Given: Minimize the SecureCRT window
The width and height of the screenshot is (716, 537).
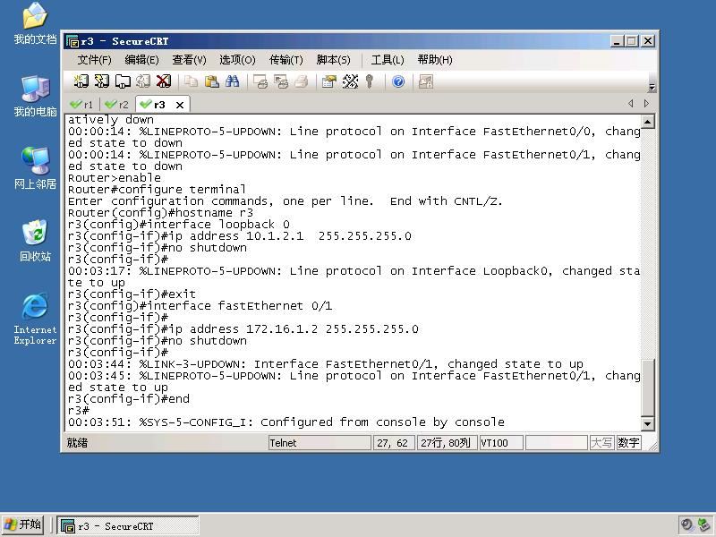Looking at the screenshot, I should click(617, 41).
